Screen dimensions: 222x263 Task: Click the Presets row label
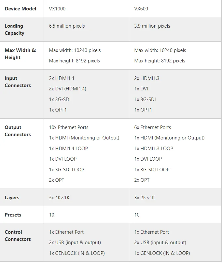click(x=13, y=215)
